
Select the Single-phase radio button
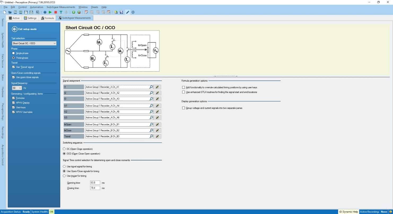pos(13,53)
